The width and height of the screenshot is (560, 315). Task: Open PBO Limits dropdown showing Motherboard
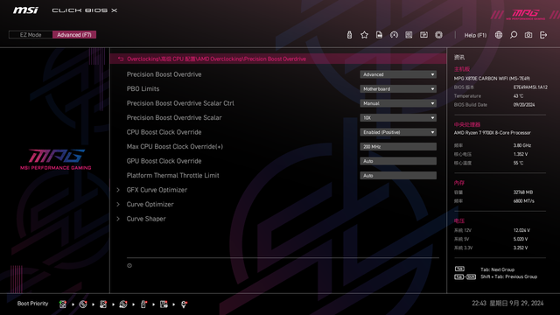[398, 89]
